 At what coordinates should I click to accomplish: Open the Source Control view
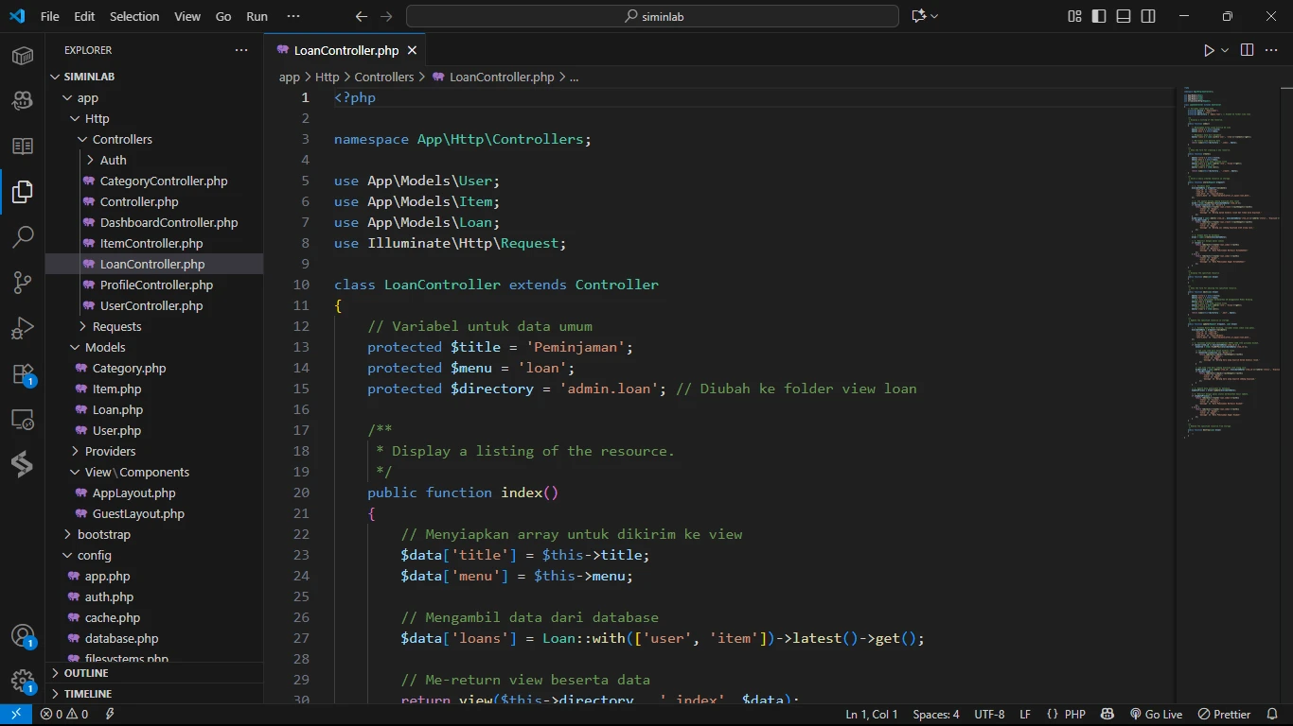point(23,283)
